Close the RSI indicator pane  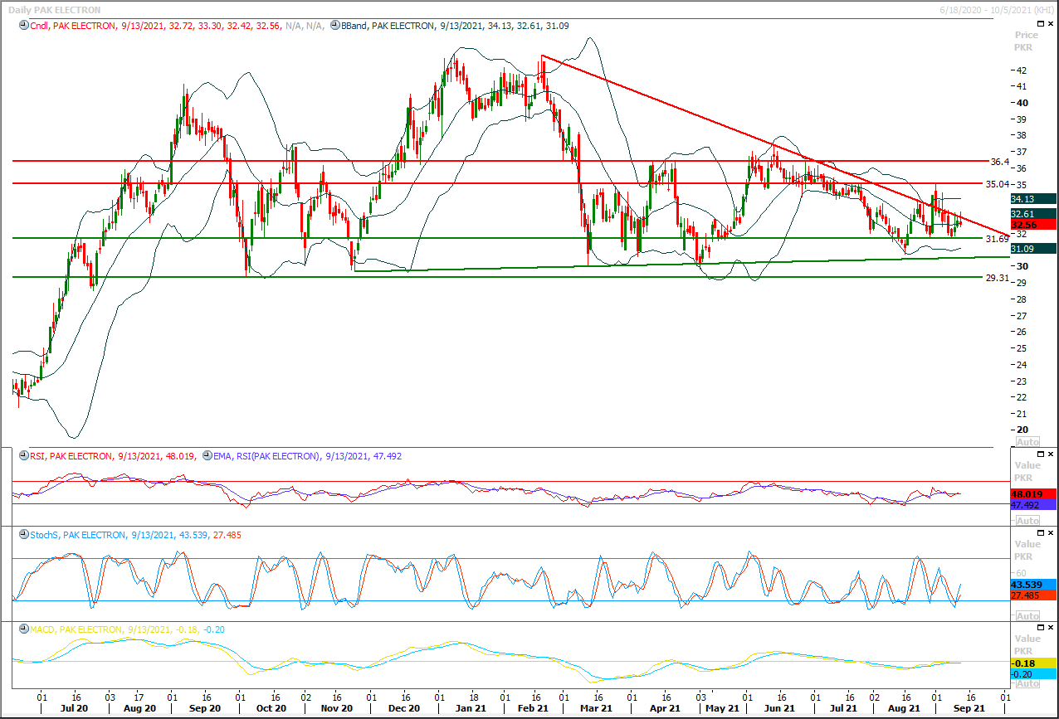coord(1051,454)
